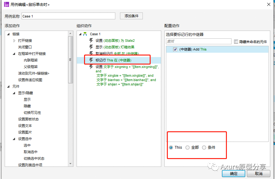Click the lightning icon beside 显示 (动态面板) 灯箱效果

click(x=91, y=47)
